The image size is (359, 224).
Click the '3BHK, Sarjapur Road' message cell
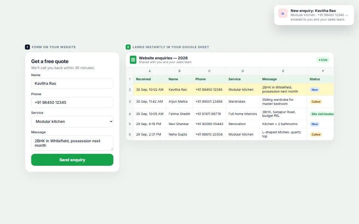[283, 114]
